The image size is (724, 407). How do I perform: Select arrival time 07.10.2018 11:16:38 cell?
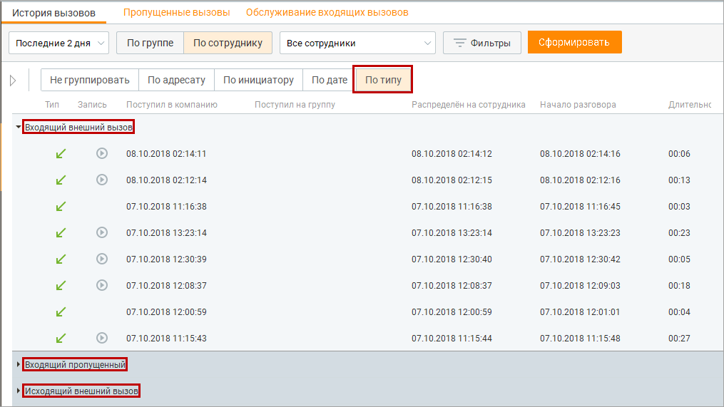pos(166,206)
